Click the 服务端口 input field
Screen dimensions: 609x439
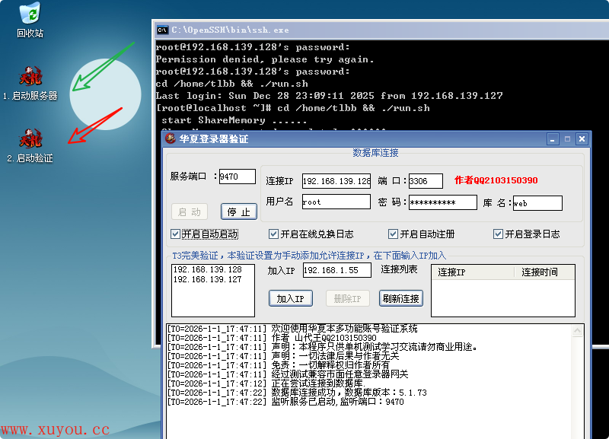tap(237, 177)
